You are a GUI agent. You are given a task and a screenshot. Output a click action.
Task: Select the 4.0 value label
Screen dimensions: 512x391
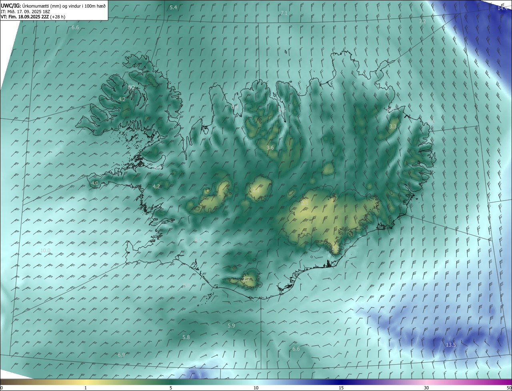[95, 183]
